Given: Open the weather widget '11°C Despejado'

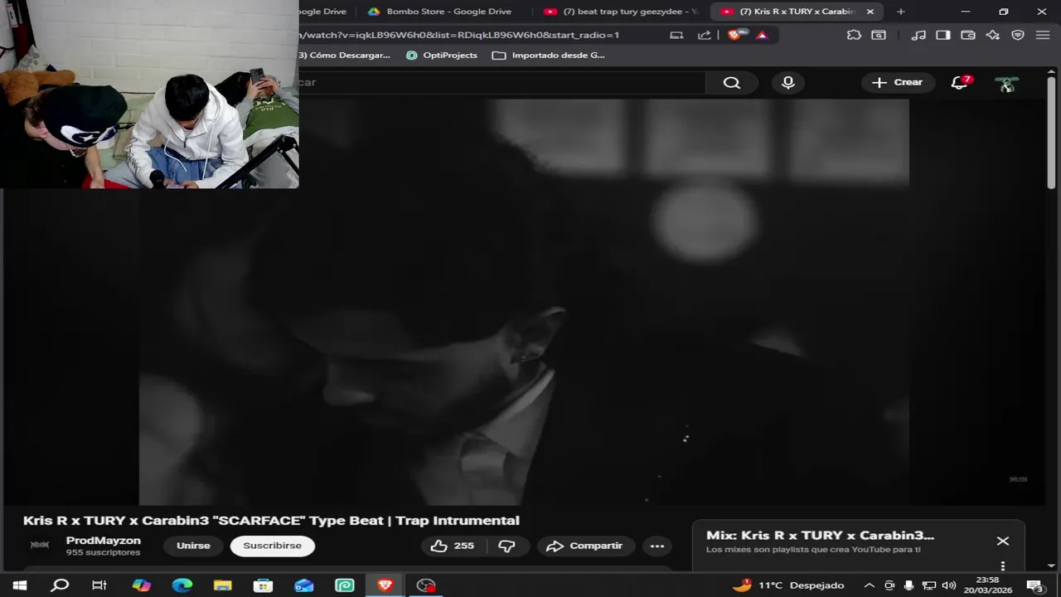Looking at the screenshot, I should click(788, 585).
